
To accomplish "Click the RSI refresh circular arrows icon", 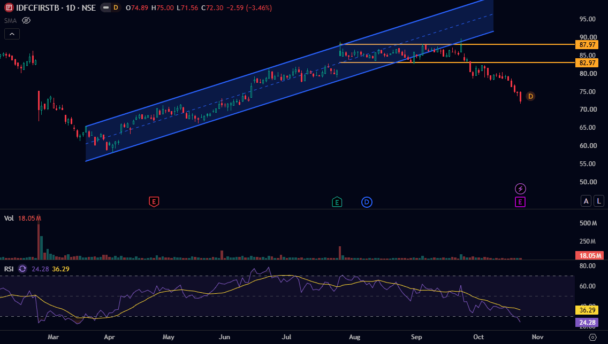I will [22, 269].
